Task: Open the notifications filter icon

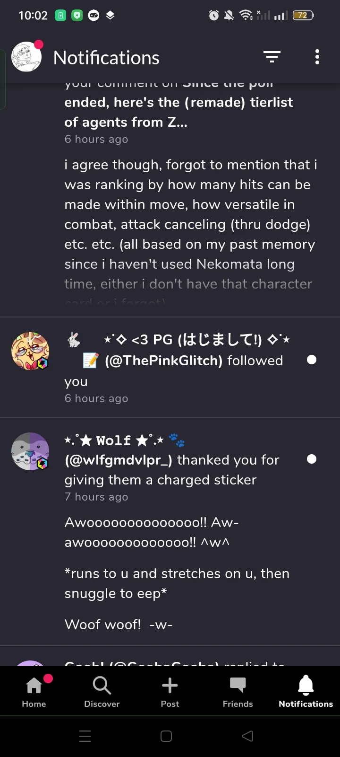Action: [x=272, y=57]
